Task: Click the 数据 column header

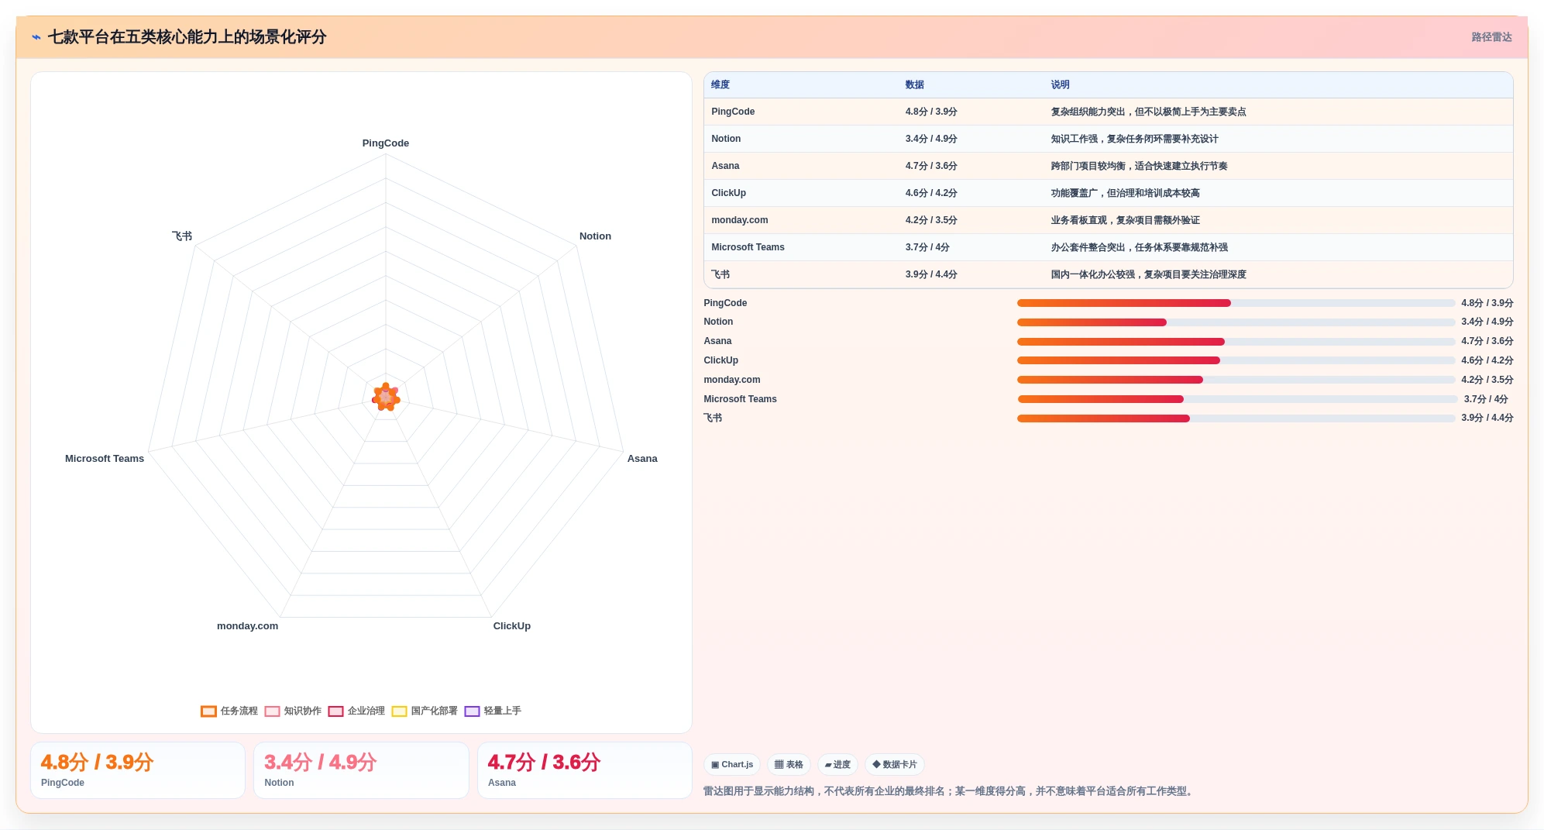Action: [915, 85]
